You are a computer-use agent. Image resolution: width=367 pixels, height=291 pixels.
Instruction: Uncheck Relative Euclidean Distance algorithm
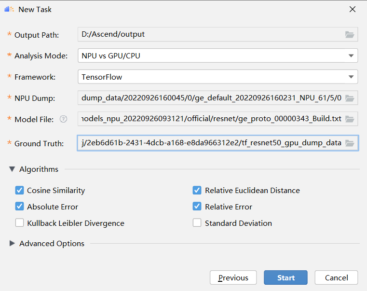197,190
